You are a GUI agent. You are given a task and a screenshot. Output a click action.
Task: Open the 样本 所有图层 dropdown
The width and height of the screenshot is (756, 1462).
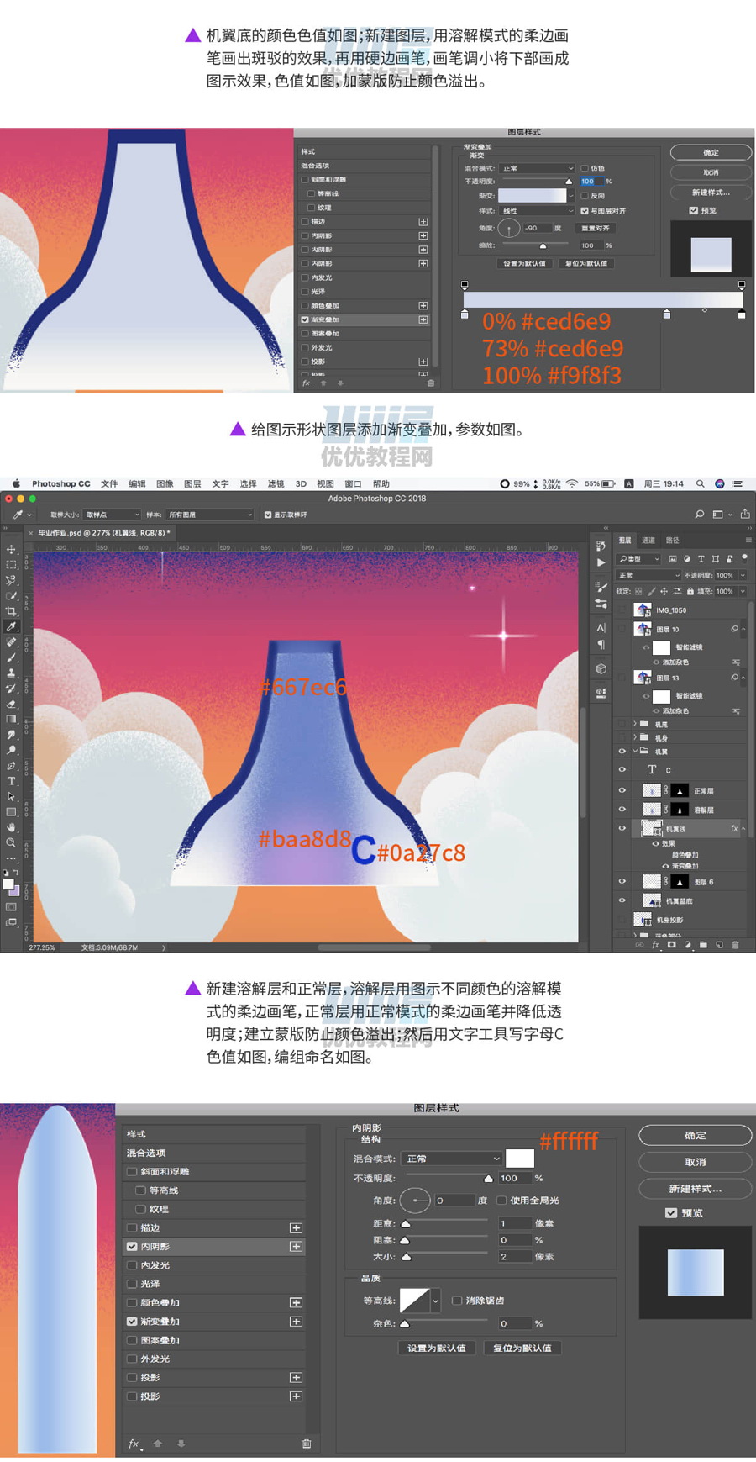click(x=210, y=515)
